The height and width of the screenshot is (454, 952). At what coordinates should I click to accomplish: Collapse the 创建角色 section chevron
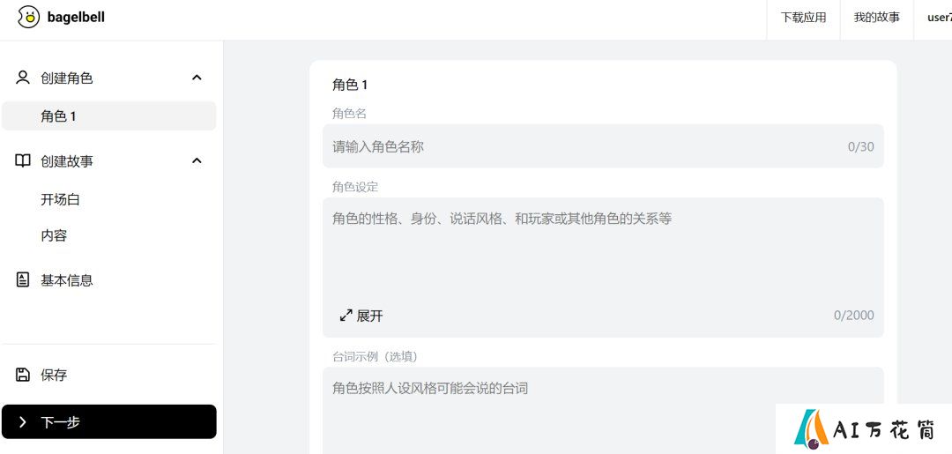[196, 78]
